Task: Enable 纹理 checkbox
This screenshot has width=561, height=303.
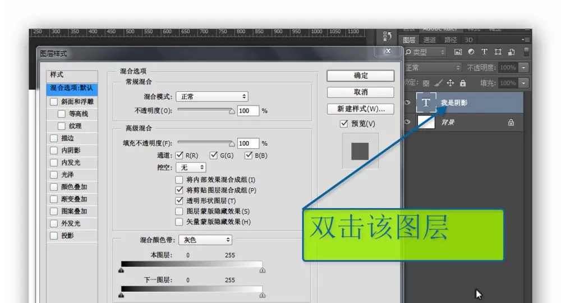Action: click(62, 126)
